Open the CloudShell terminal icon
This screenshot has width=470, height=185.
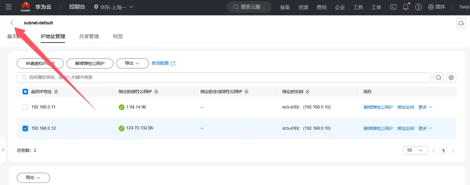coord(393,7)
